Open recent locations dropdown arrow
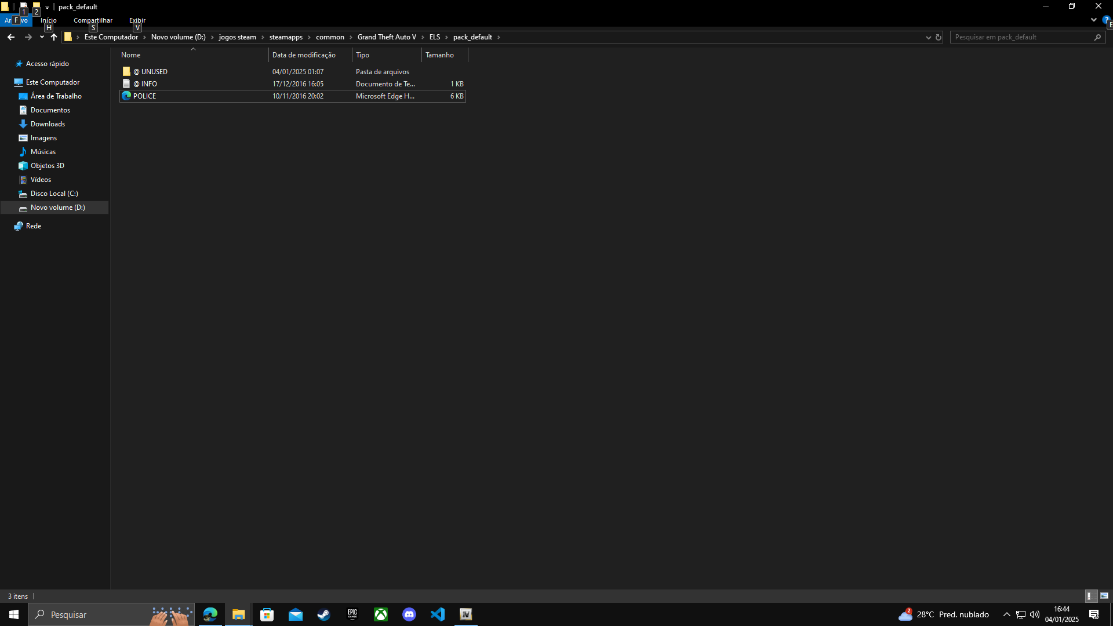1113x626 pixels. point(42,37)
